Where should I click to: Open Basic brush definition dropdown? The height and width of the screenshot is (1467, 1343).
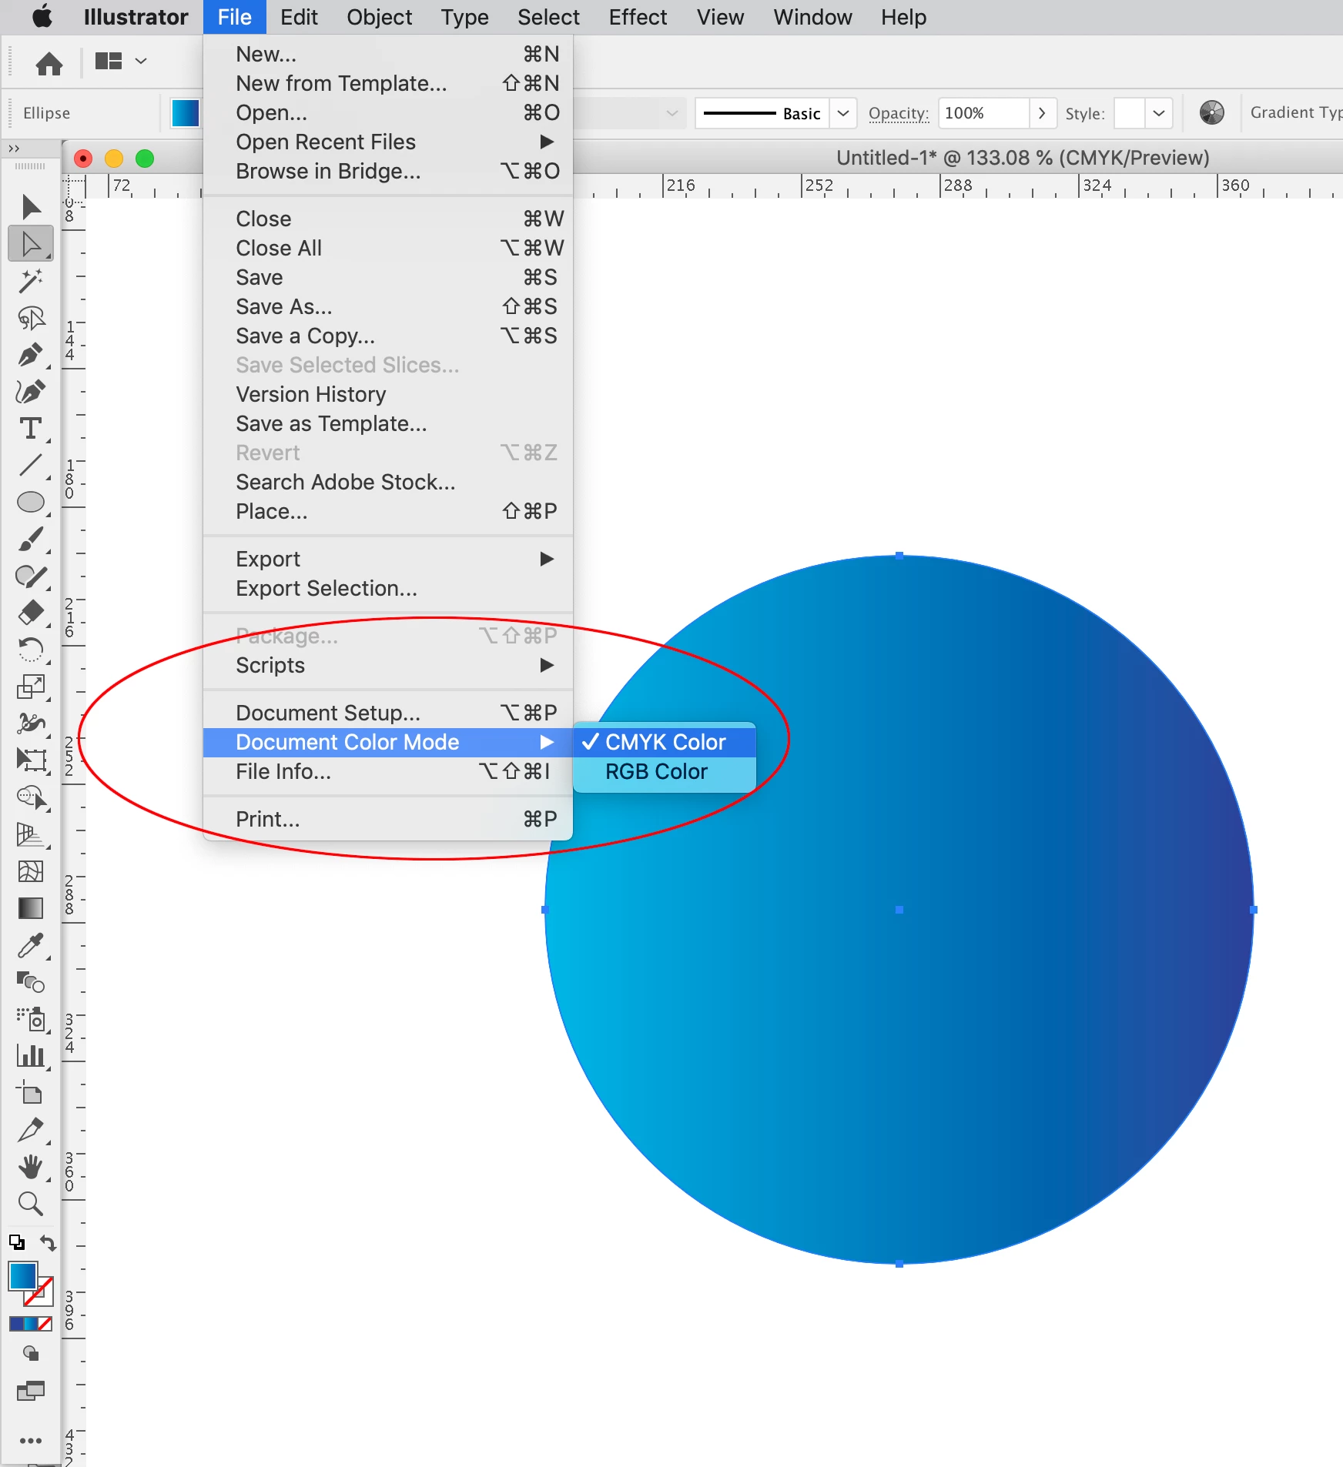coord(843,113)
